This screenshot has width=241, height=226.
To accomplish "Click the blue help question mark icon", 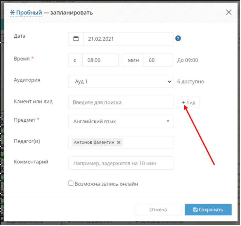I will pos(178,38).
